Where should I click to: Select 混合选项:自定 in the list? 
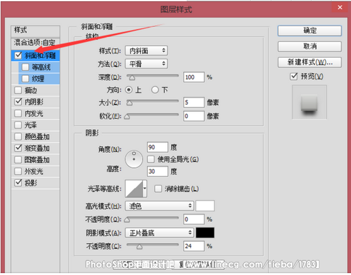click(x=36, y=43)
